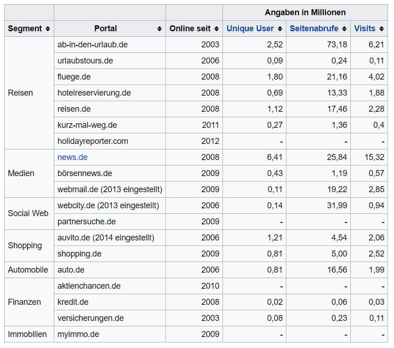Open the Visits header link
Screen dimensions: 394x348
pyautogui.click(x=365, y=29)
